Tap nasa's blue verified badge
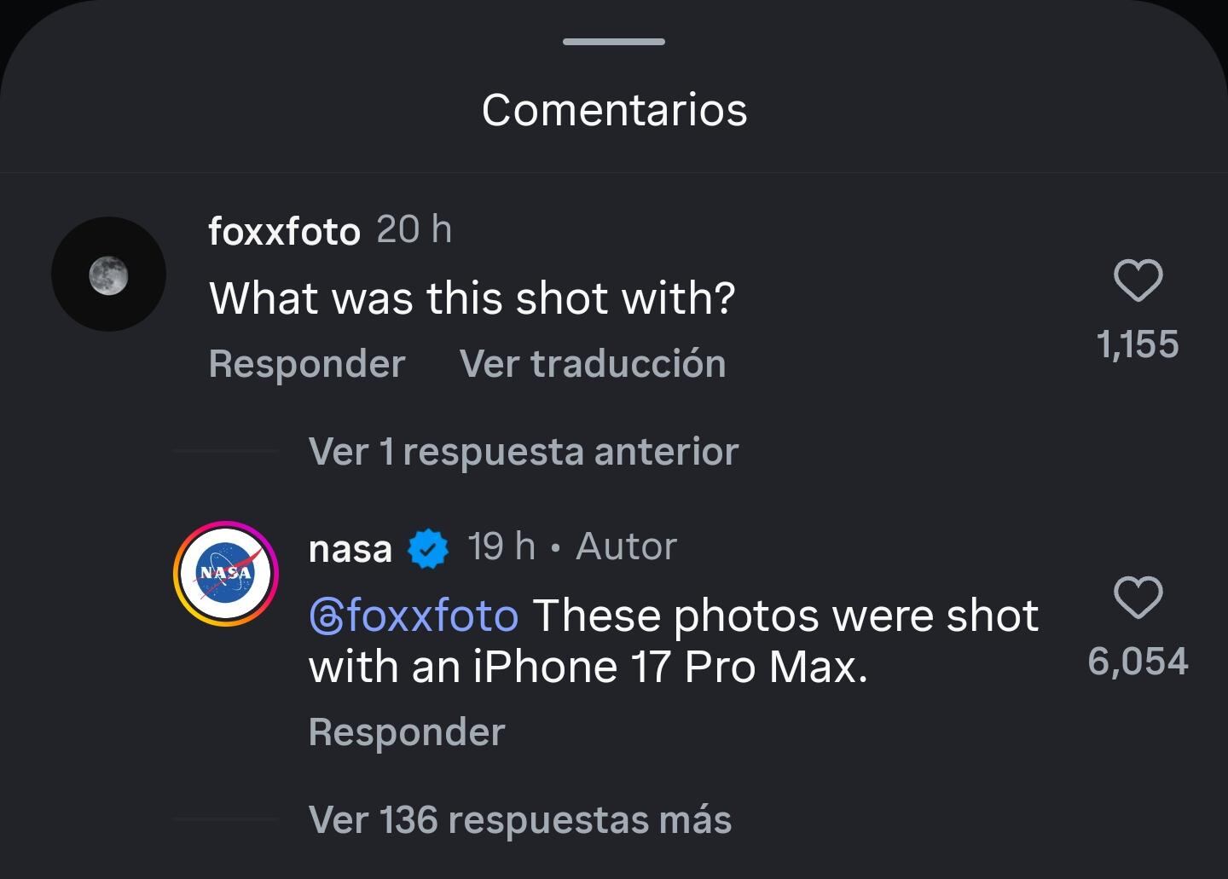1228x879 pixels. coord(426,546)
